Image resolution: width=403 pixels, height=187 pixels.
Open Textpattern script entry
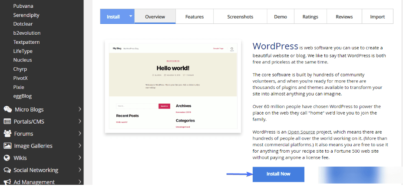[x=26, y=42]
